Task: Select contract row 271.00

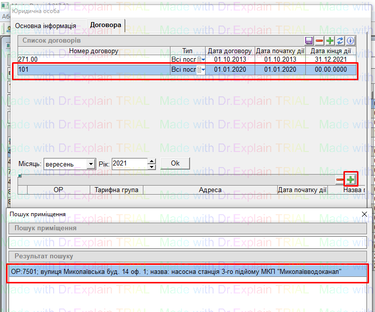Action: click(93, 59)
